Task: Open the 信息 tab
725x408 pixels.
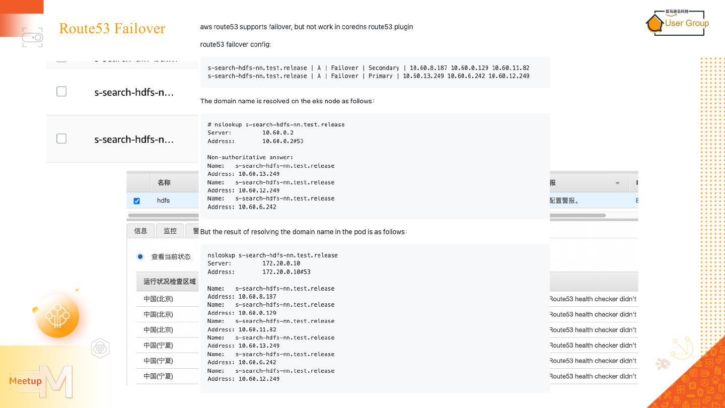Action: (140, 231)
